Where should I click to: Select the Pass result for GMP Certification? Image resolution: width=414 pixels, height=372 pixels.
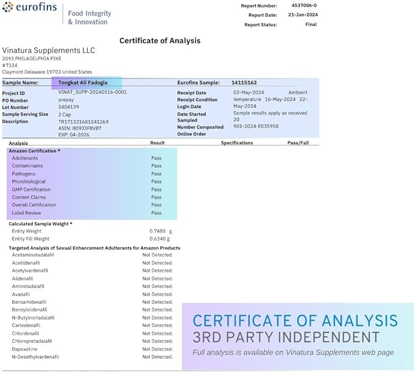tap(156, 189)
